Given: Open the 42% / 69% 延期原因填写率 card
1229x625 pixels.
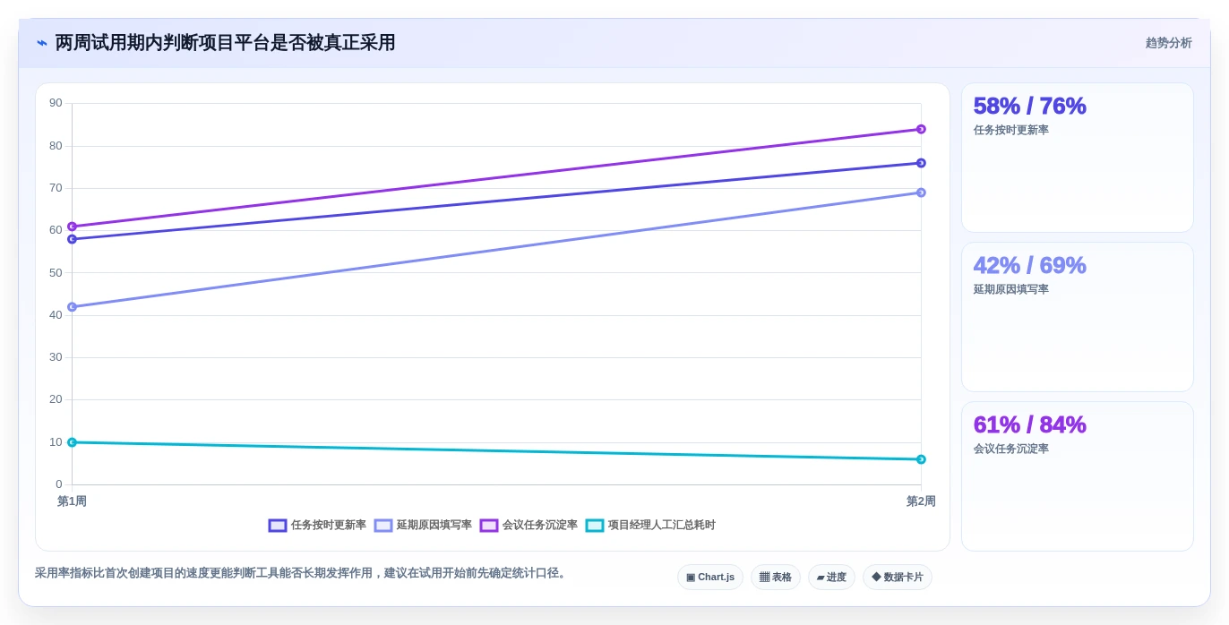Looking at the screenshot, I should 1078,317.
